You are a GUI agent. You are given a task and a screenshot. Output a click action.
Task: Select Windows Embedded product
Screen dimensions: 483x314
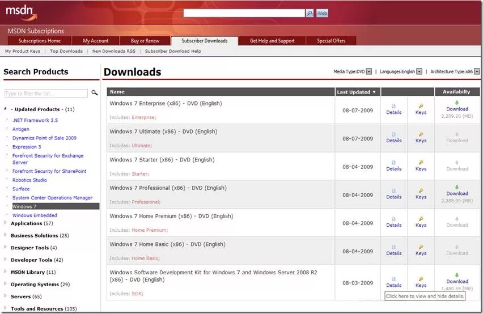[x=35, y=215]
